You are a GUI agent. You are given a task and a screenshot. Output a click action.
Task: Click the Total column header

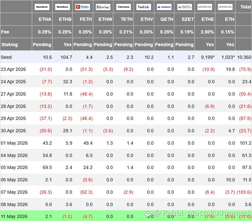(246, 7)
